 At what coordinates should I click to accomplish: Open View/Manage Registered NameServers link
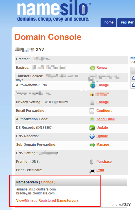click(47, 201)
